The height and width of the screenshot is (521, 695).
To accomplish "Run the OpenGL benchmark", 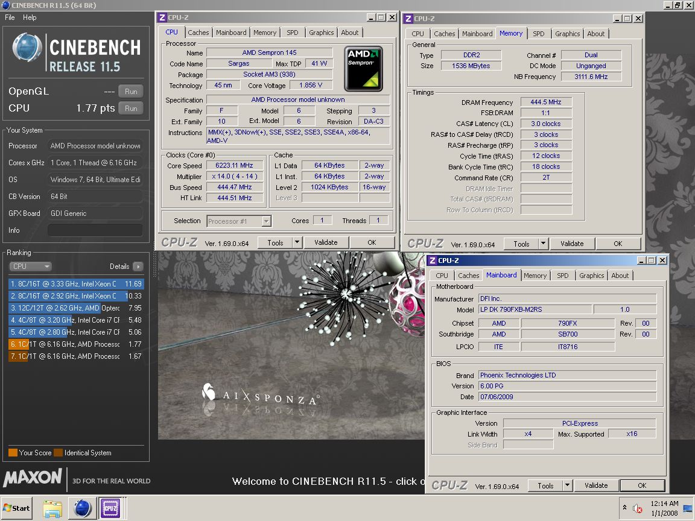I will (x=131, y=91).
